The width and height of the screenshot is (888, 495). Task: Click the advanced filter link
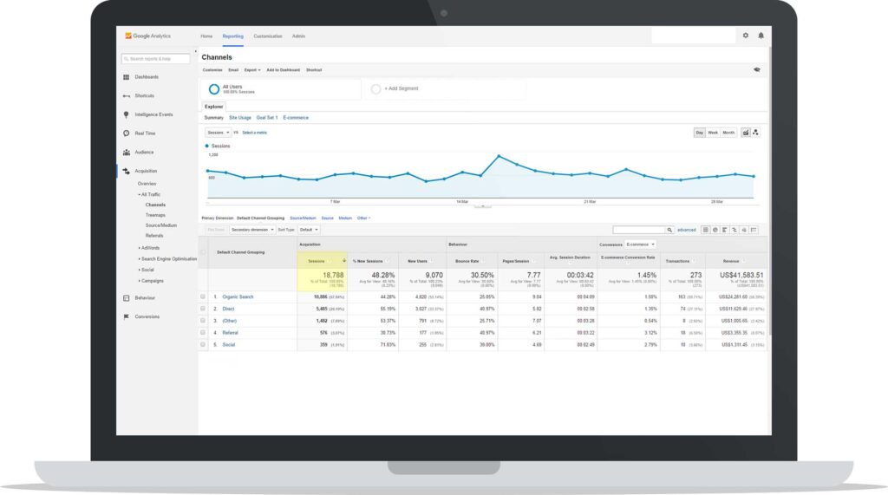point(687,230)
